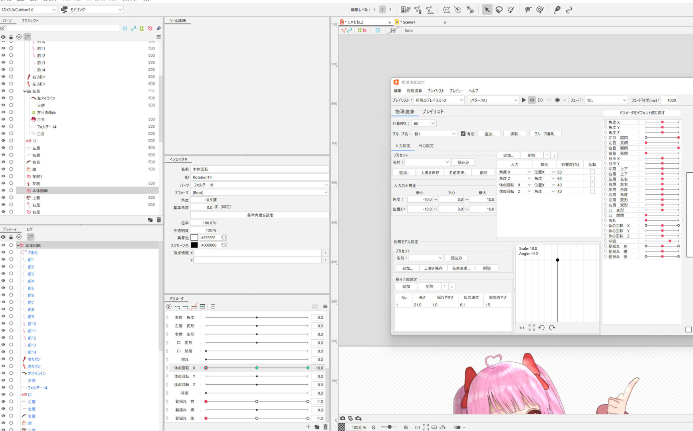Viewport: 693px width, 431px height.
Task: Click the 複製... button
Action: coord(515,134)
